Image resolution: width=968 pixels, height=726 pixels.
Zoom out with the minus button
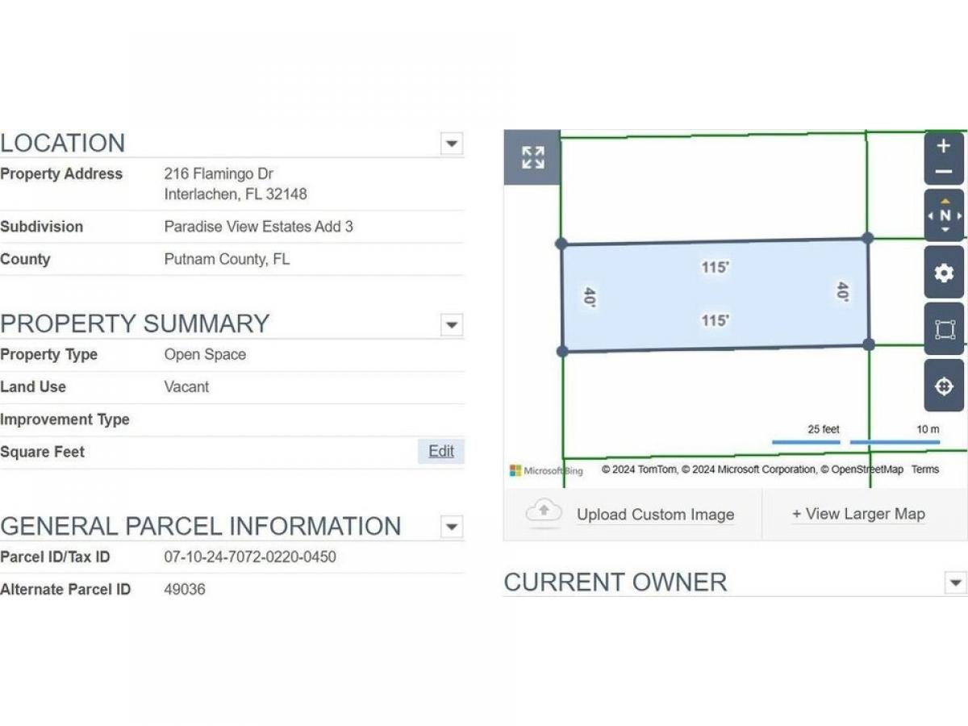coord(944,172)
